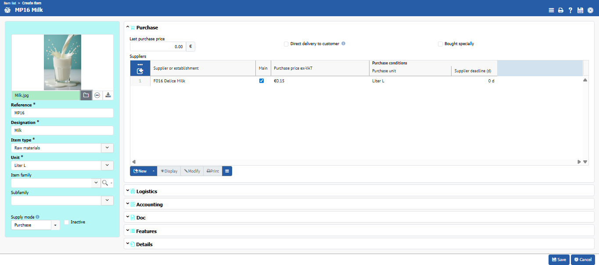Click the print icon in the top header

(x=560, y=11)
